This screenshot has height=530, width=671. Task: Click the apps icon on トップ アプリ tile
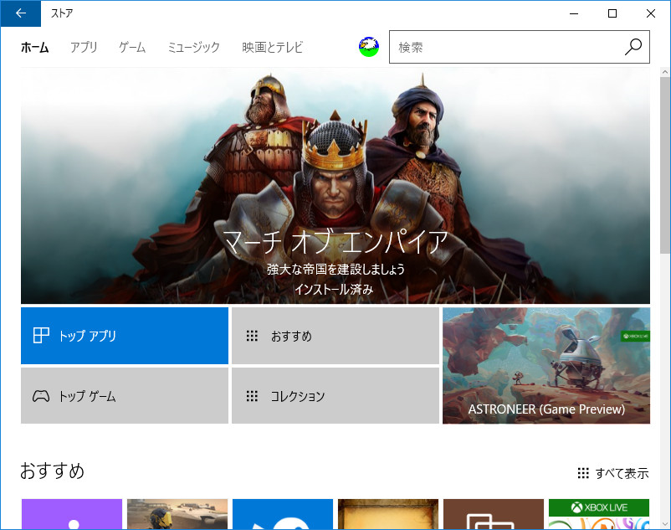pos(41,335)
